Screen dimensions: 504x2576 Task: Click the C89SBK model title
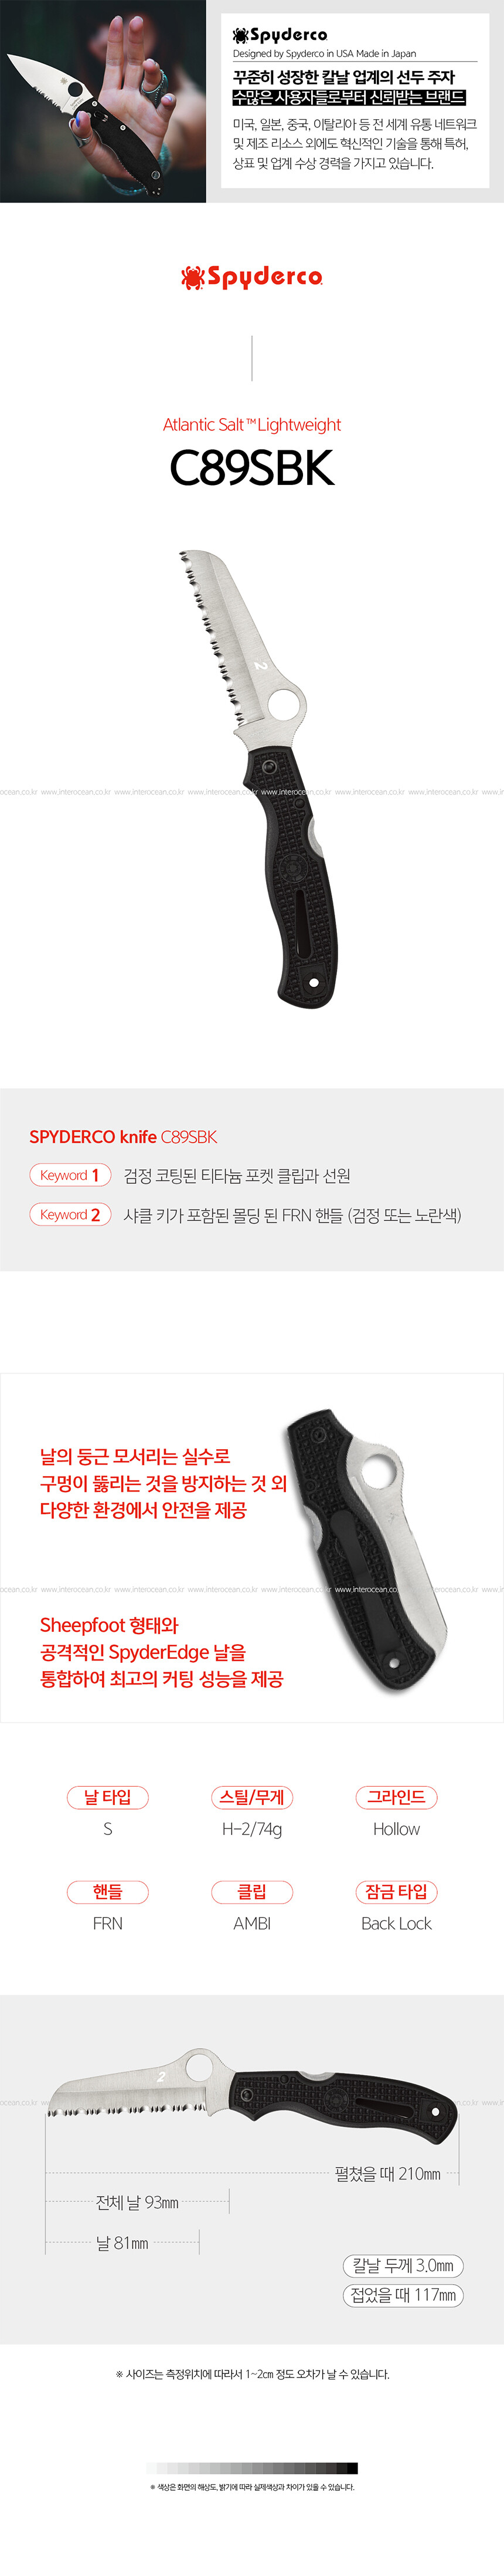pyautogui.click(x=251, y=468)
